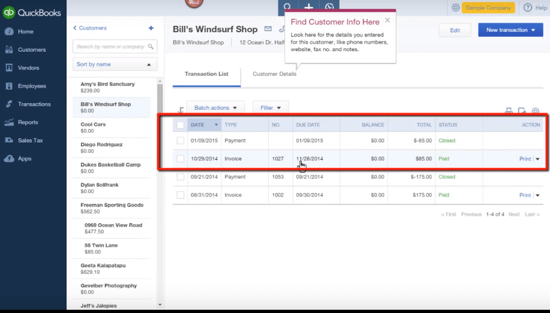Select Gevelber Photography customer
550x313 pixels.
pyautogui.click(x=111, y=289)
